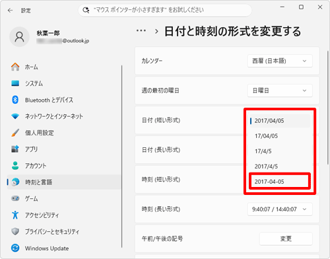Viewport: 330px width, 259px height.
Task: Select date format 17/4/5
Action: 279,151
